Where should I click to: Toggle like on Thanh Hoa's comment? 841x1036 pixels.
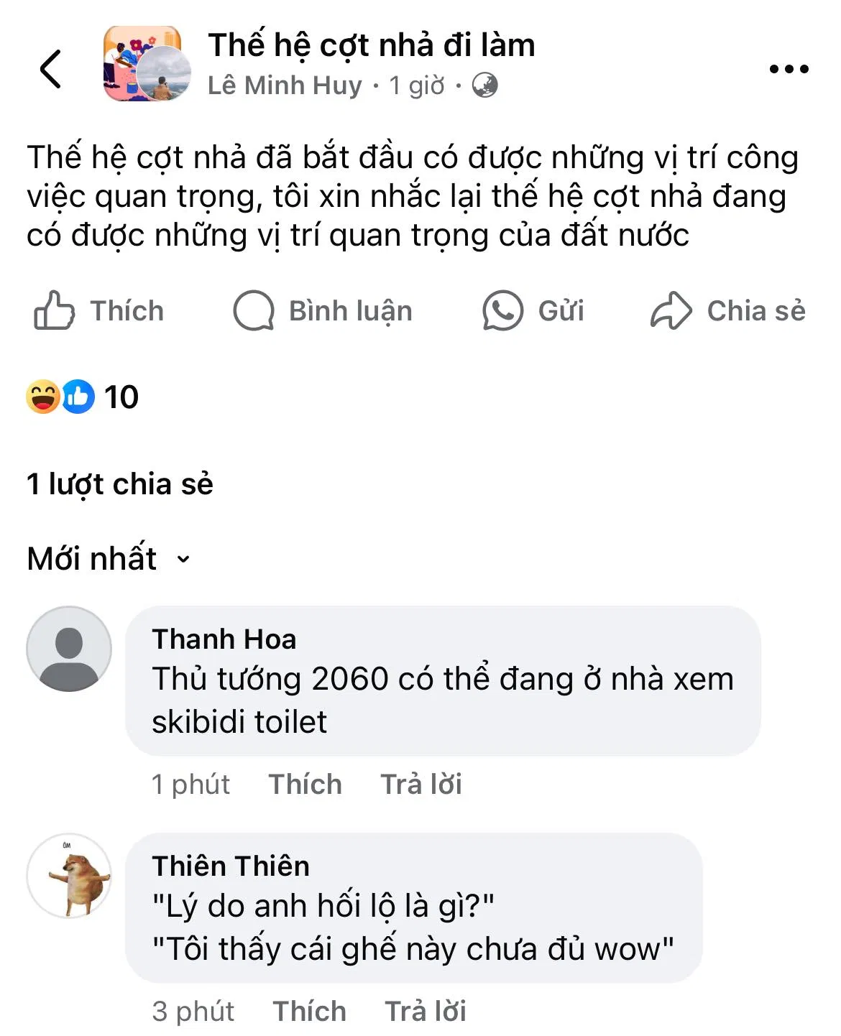pyautogui.click(x=303, y=784)
